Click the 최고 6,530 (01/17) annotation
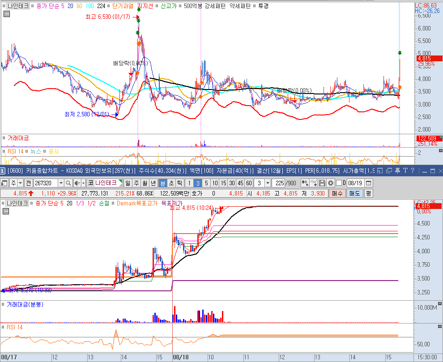The image size is (443, 362). (108, 17)
